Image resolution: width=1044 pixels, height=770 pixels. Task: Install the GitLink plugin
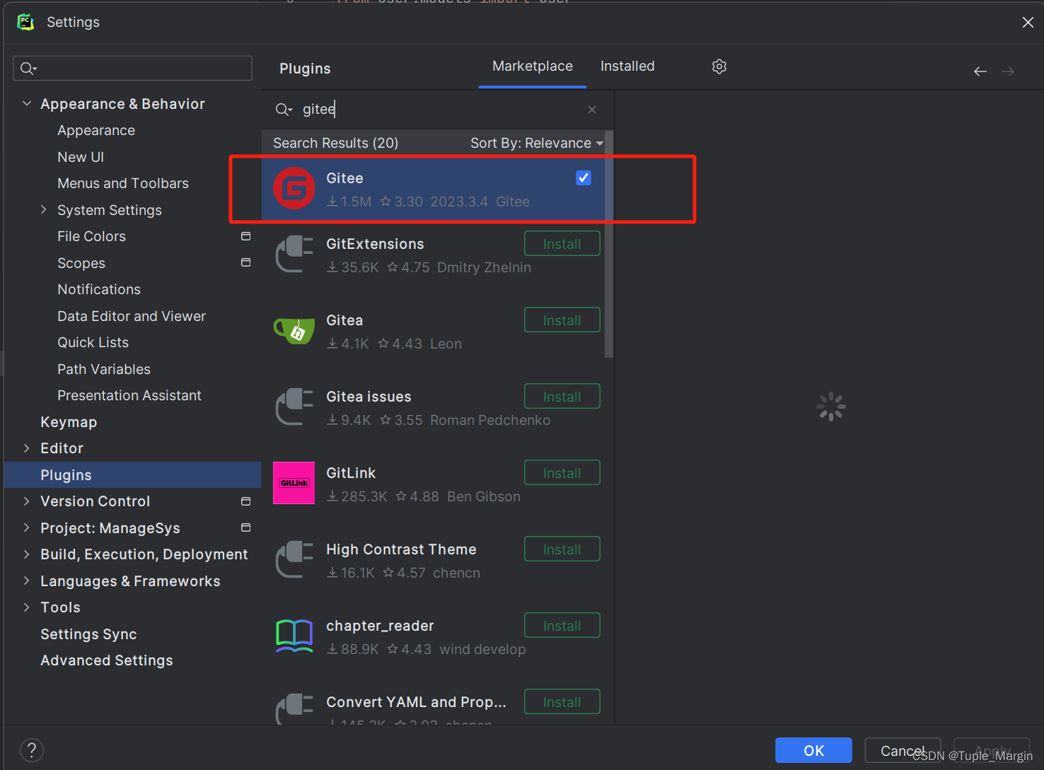[x=562, y=473]
